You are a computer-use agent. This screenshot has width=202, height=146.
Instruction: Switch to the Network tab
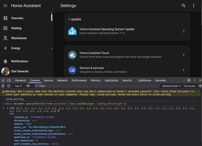click(62, 80)
